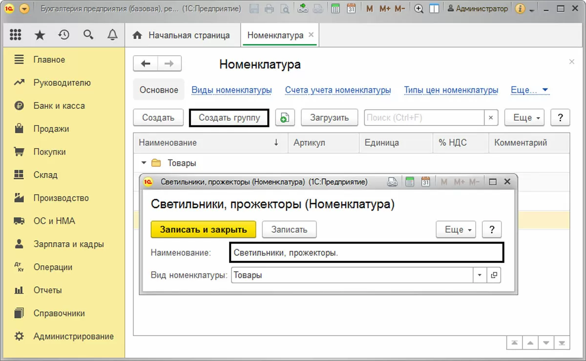Click the window layout panels icon

pyautogui.click(x=434, y=9)
